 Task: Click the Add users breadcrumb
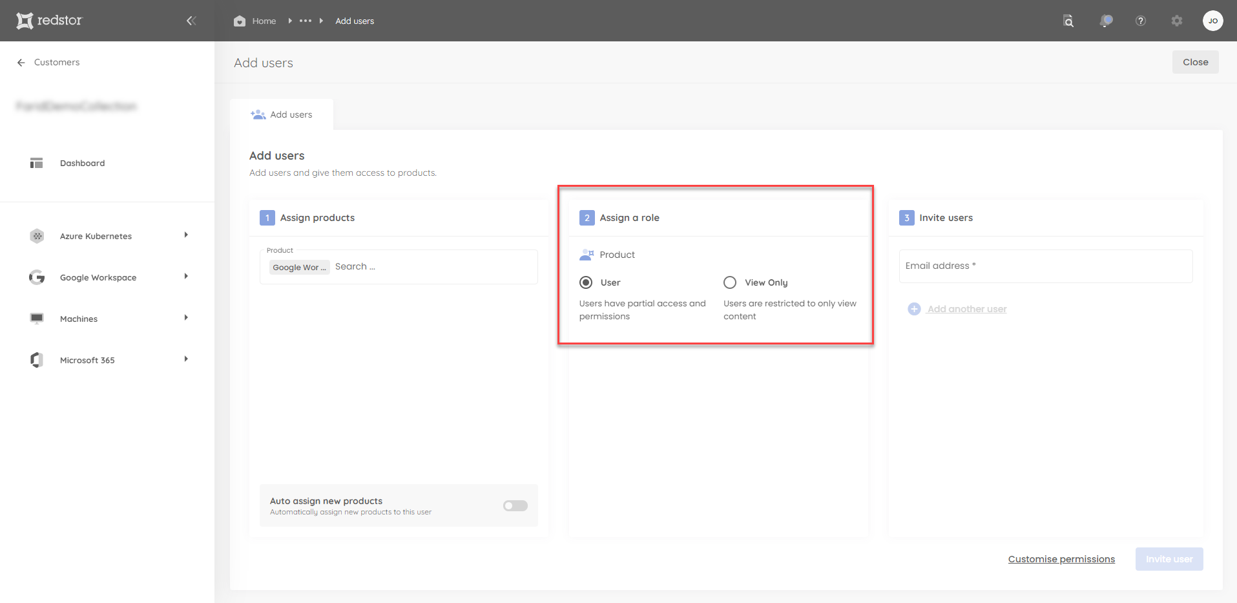click(x=355, y=21)
